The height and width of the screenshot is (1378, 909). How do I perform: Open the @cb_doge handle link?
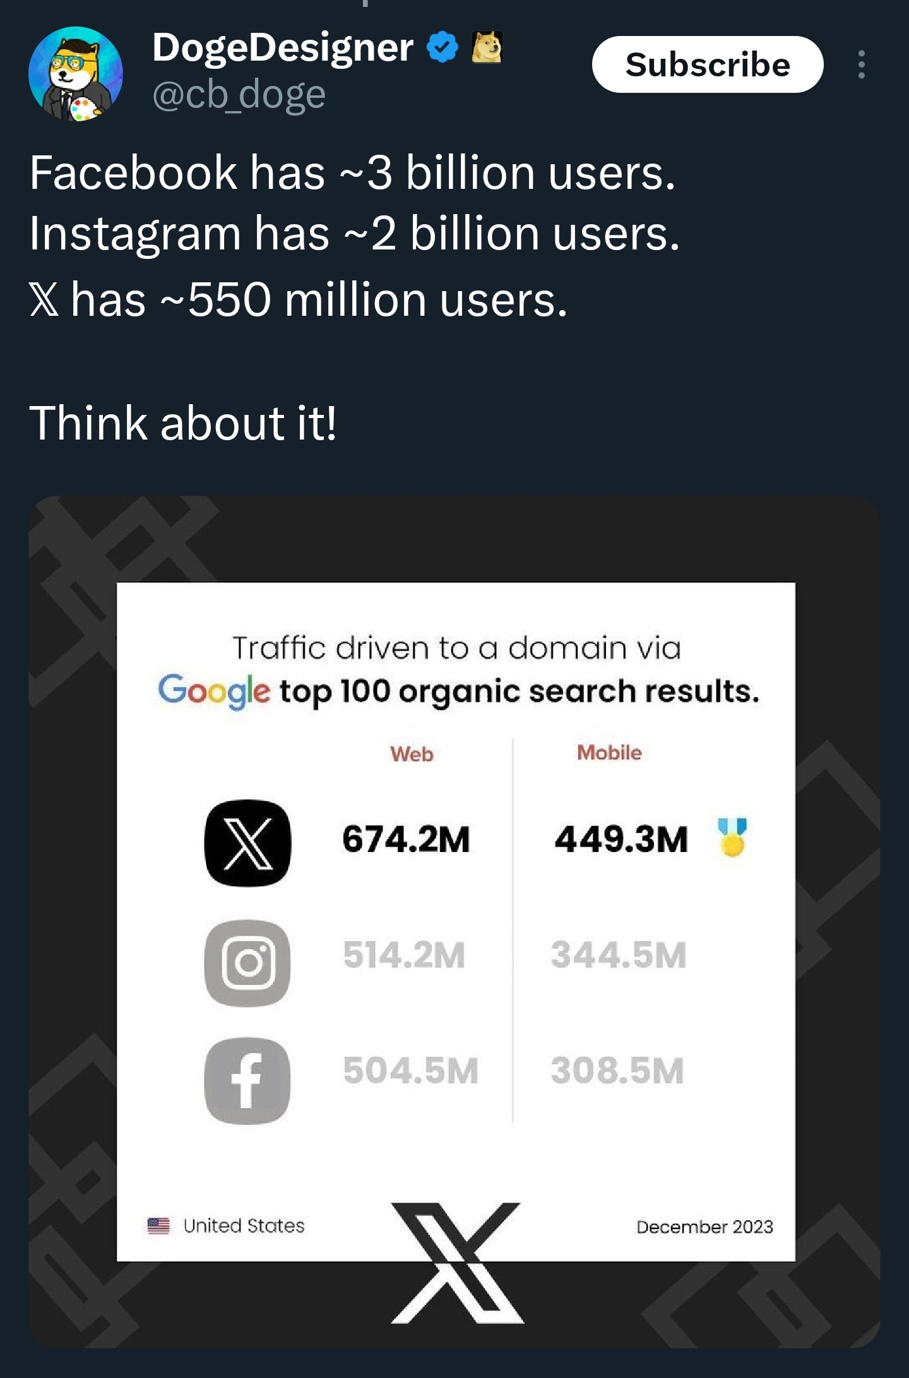tap(239, 95)
